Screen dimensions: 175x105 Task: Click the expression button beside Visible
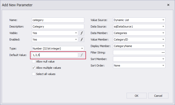click(82, 33)
